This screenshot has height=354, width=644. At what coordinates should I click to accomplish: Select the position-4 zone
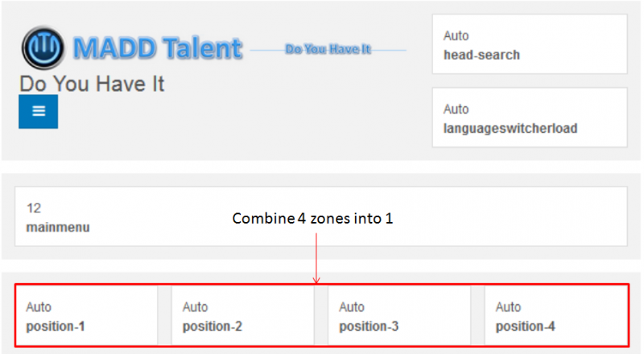556,315
